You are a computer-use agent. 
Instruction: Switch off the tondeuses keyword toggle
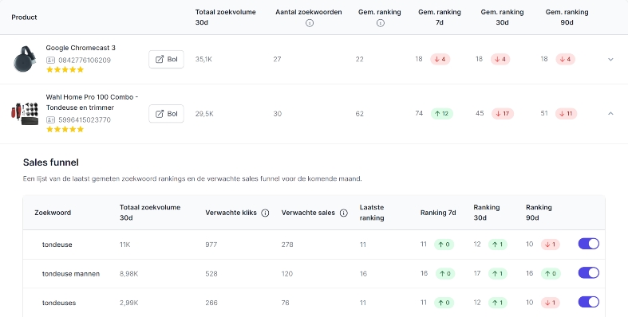pyautogui.click(x=588, y=302)
